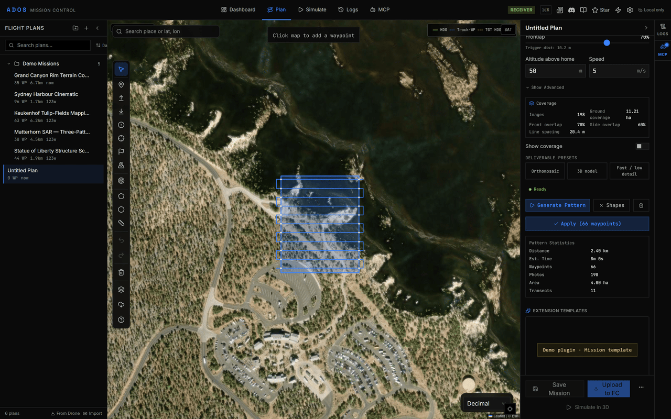
Task: Select the rally point map-pin tool
Action: (x=121, y=166)
